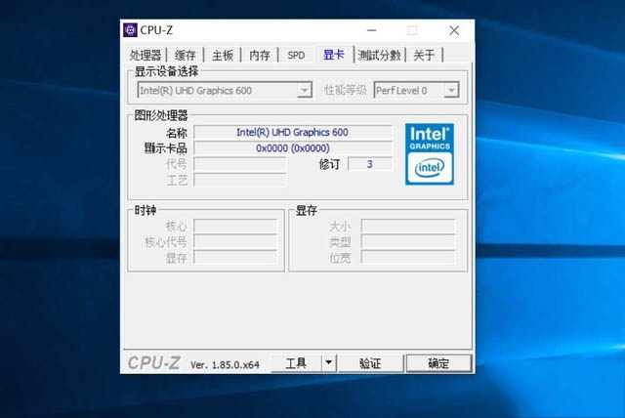This screenshot has width=625, height=418.
Task: Click the 0x0000 (0x0000) value field
Action: 293,148
